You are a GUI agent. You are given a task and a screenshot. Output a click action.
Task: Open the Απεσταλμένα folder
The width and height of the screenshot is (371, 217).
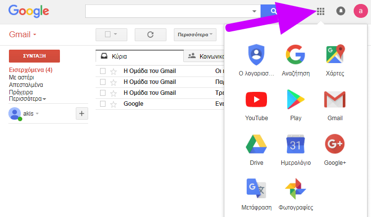tap(26, 85)
